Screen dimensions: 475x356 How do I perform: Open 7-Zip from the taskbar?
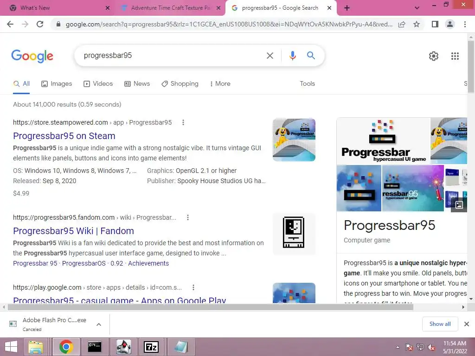pyautogui.click(x=151, y=347)
